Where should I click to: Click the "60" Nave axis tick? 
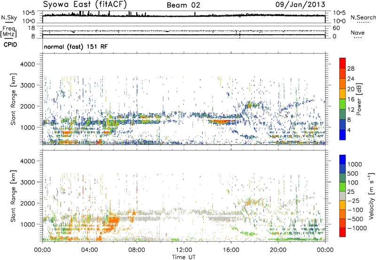(337, 28)
